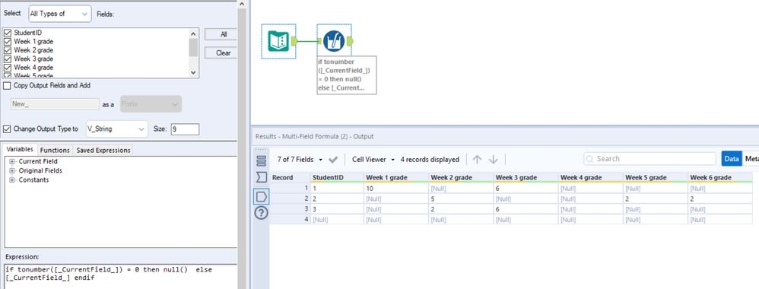Open the results messages list icon
Image resolution: width=759 pixels, height=289 pixels.
(261, 160)
